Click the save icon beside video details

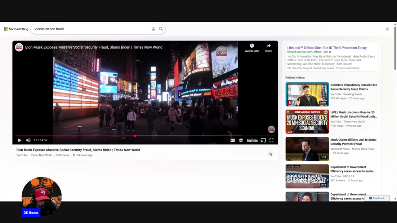click(271, 154)
